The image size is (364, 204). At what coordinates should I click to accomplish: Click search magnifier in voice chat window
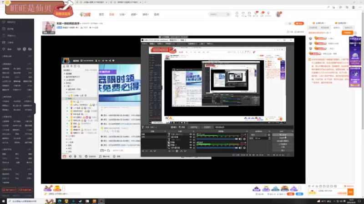(79, 66)
